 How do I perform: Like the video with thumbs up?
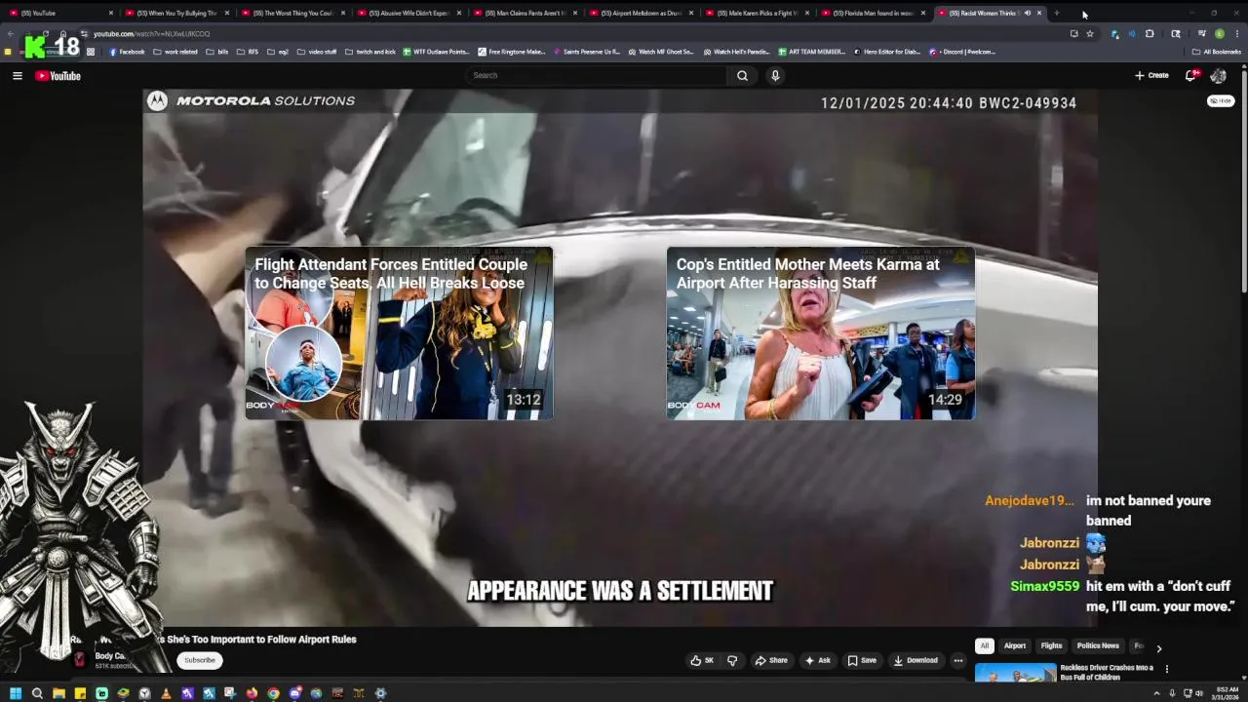click(702, 660)
